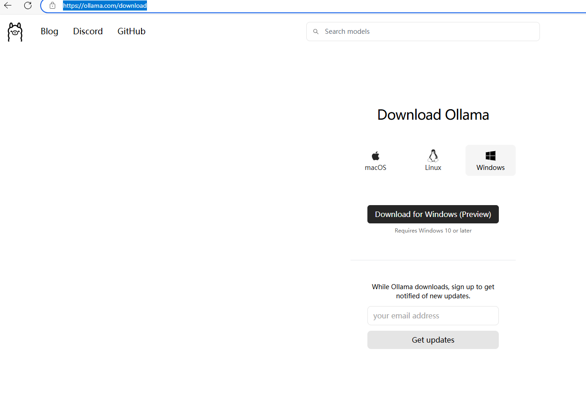Image resolution: width=586 pixels, height=402 pixels.
Task: Click the URL in address bar
Action: [105, 6]
